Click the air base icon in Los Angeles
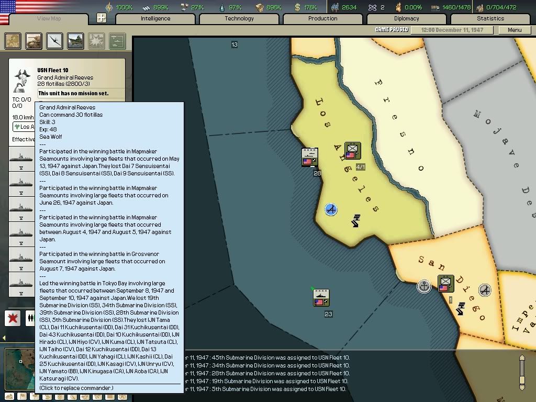 [x=331, y=209]
